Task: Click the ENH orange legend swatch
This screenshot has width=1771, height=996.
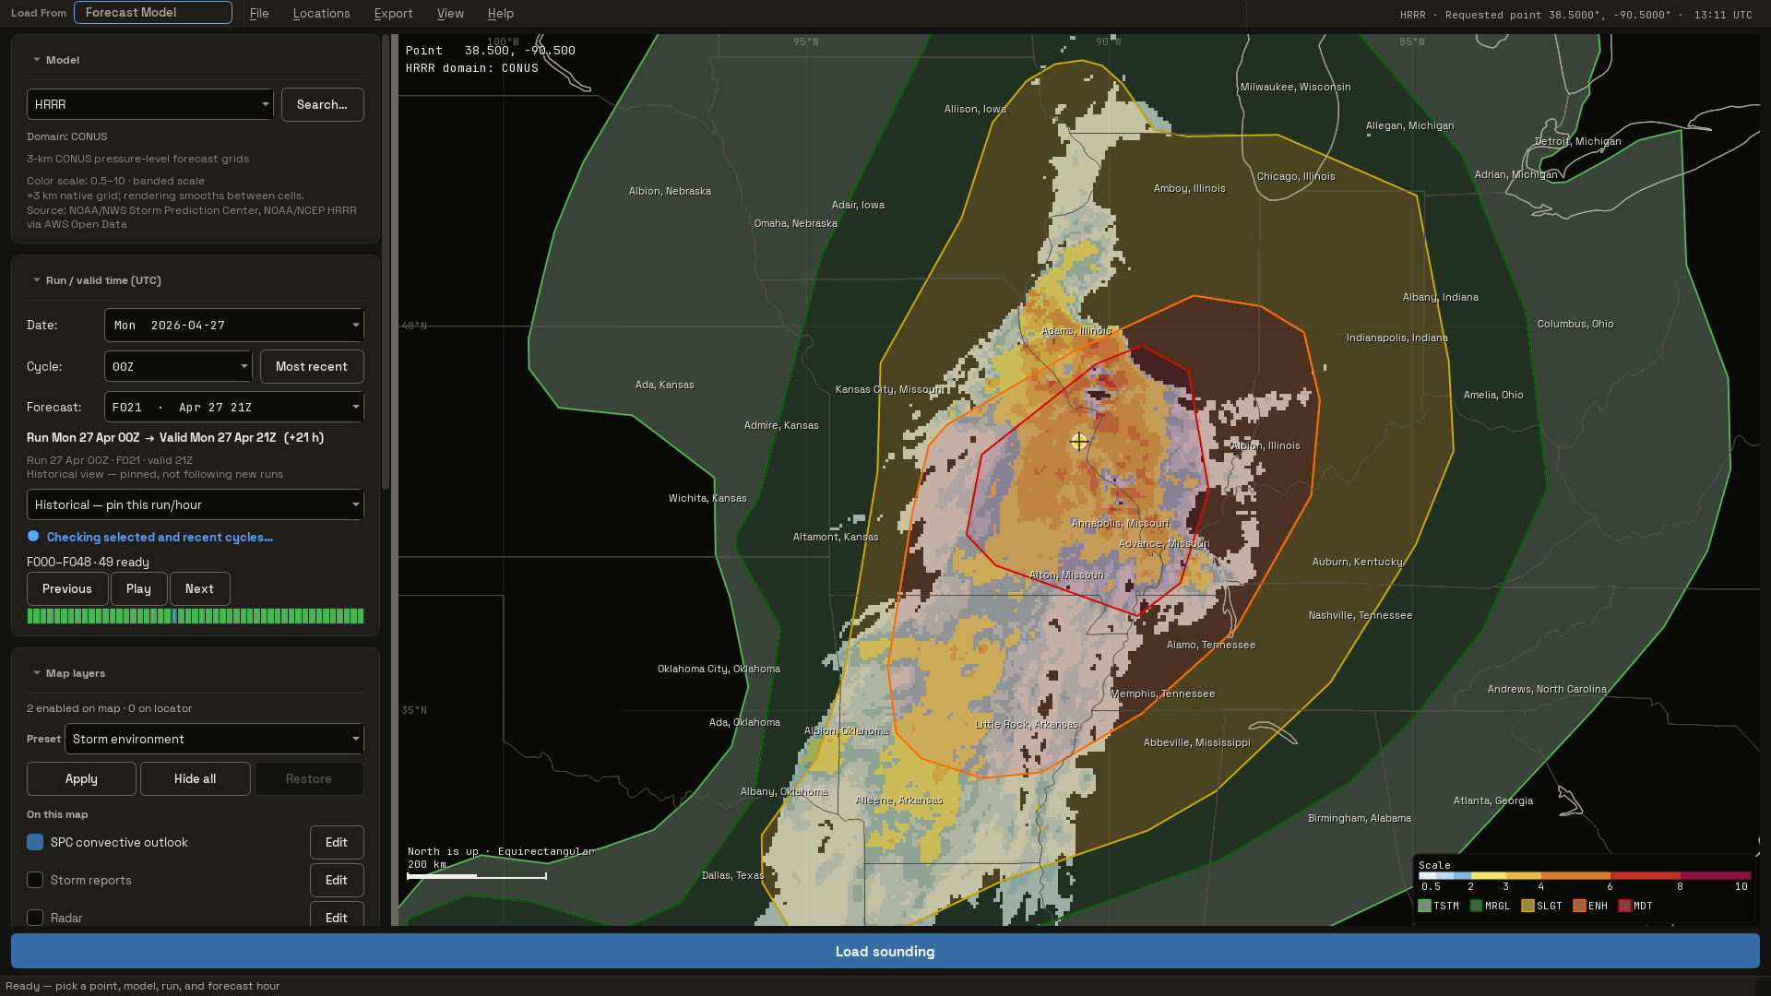Action: 1579,907
